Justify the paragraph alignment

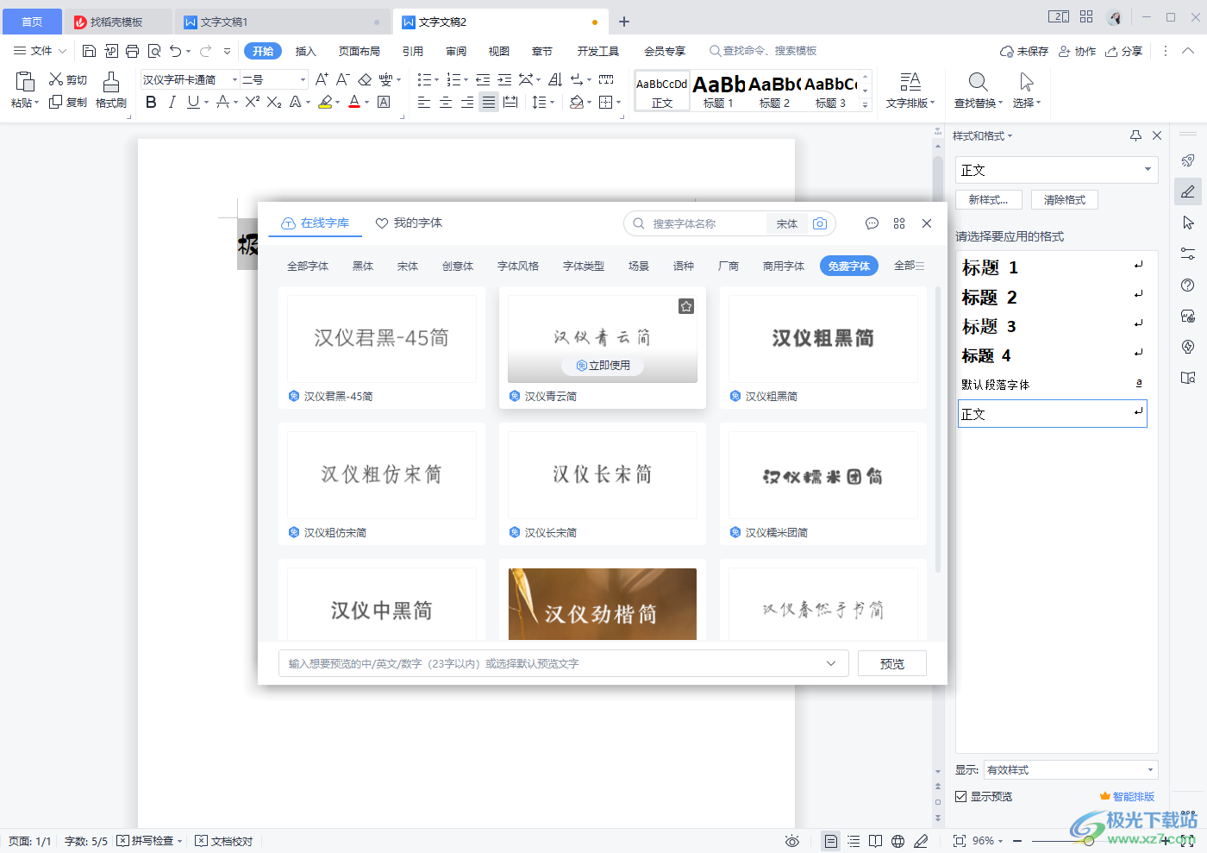click(x=489, y=102)
